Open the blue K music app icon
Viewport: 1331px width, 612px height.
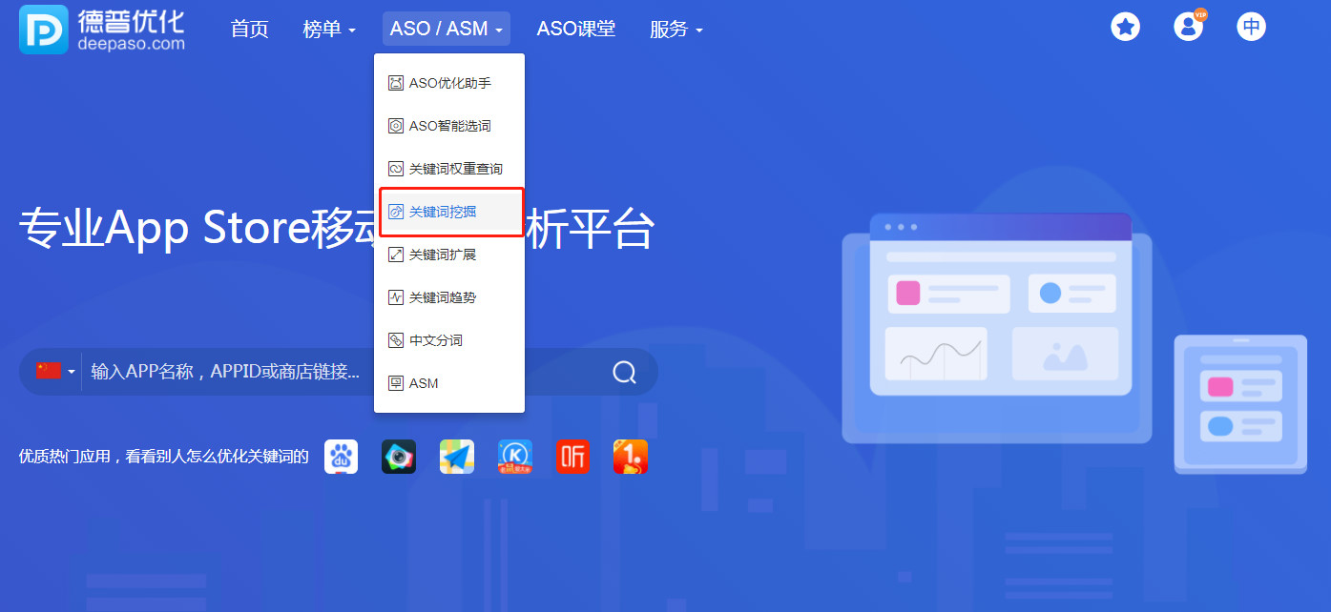(x=515, y=457)
